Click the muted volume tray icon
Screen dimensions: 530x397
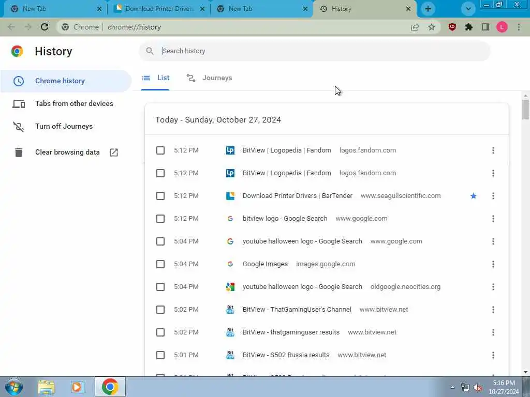coord(478,388)
